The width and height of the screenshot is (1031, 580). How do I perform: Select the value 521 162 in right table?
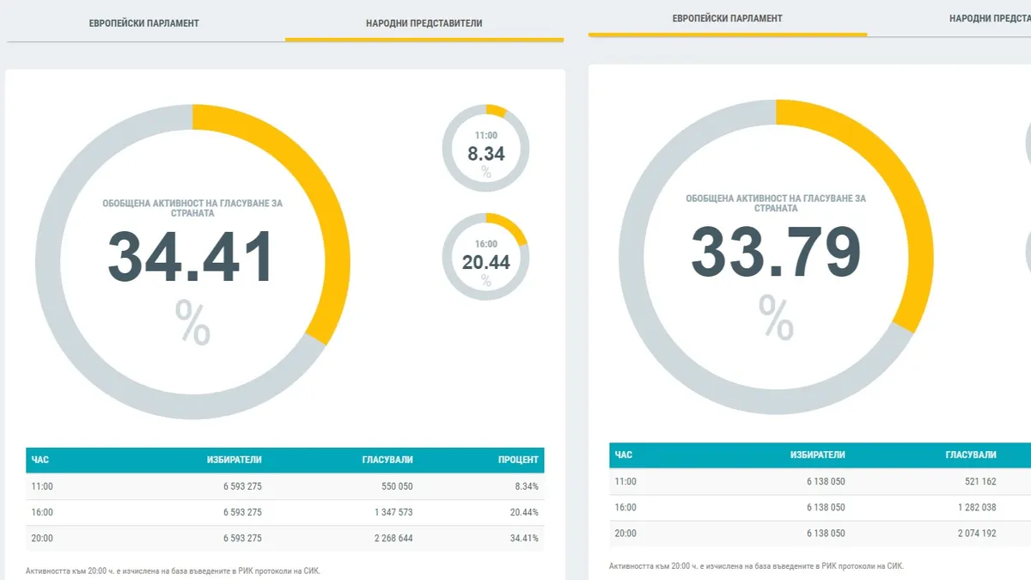(980, 481)
